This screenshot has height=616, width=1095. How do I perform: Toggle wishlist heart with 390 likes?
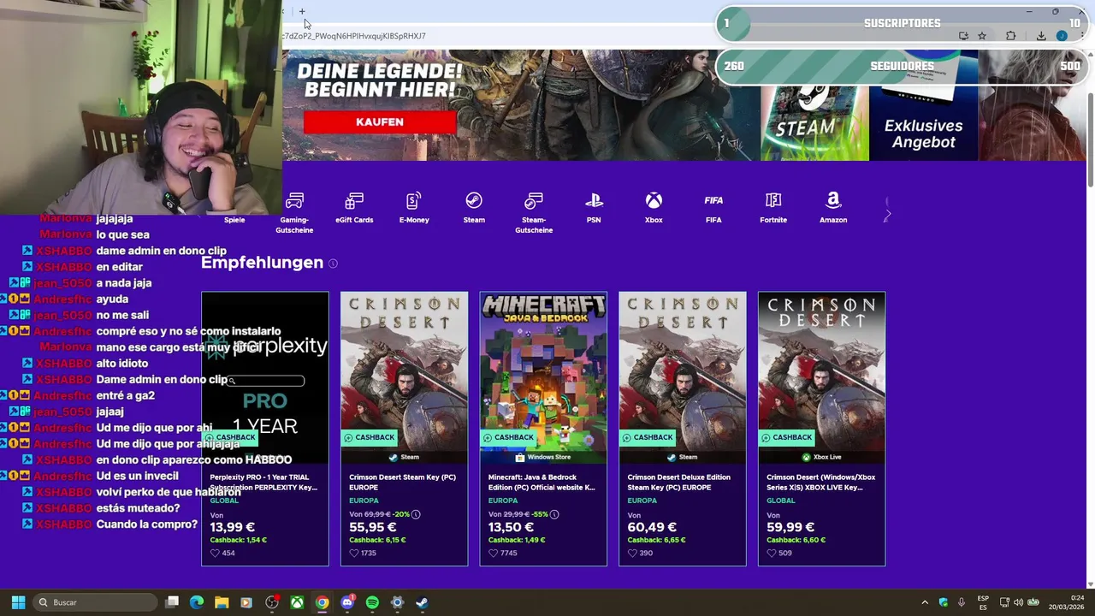[632, 554]
